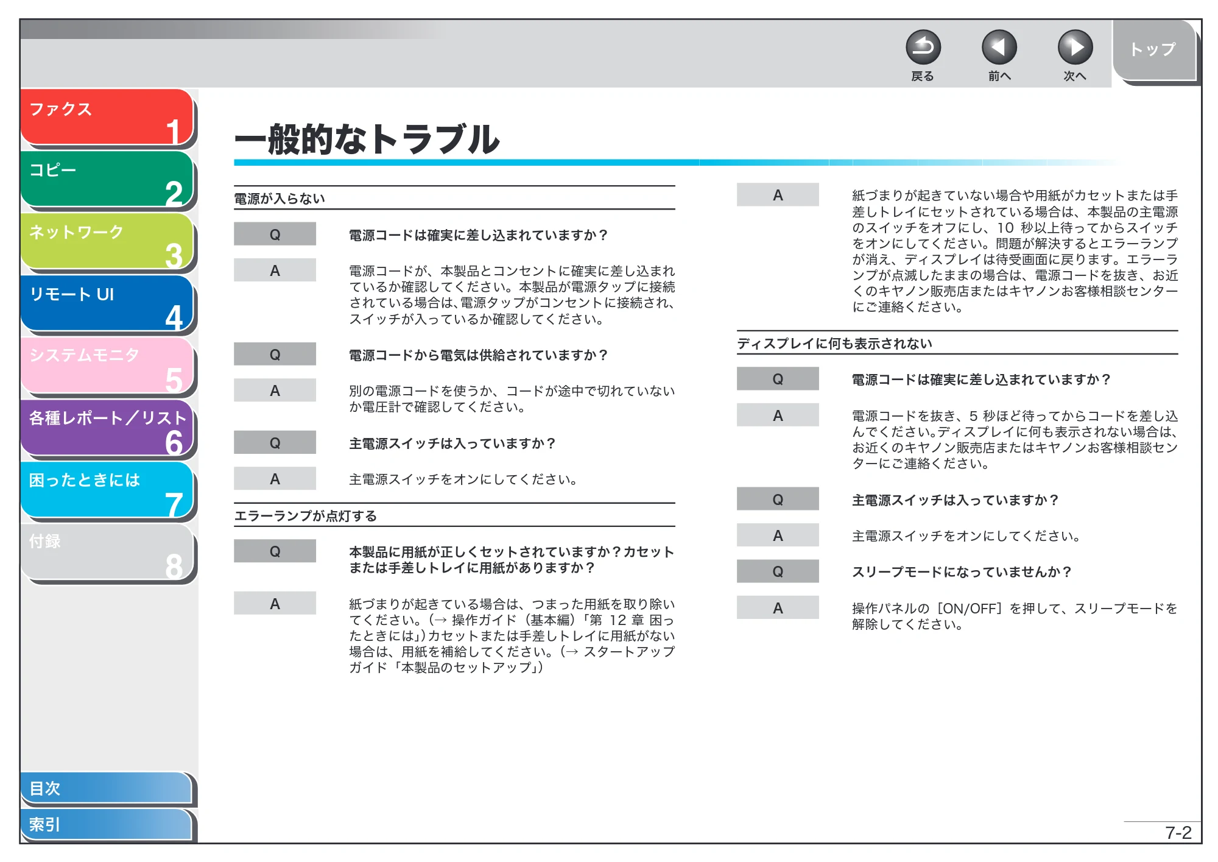This screenshot has width=1218, height=862.
Task: Select システムモニタ chapter 5 tab
Action: coord(107,366)
